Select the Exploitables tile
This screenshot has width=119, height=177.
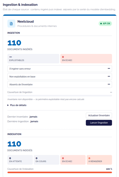(x=33, y=59)
